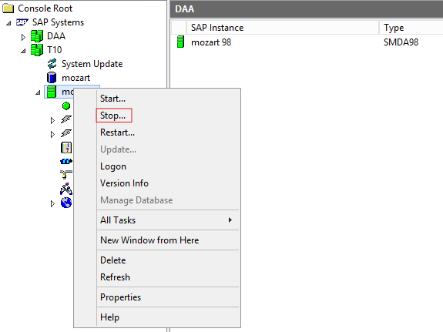Collapse the selected mozart instance node
443x332 pixels.
click(38, 92)
